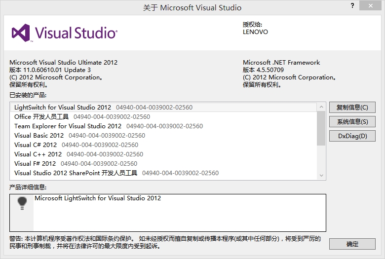
Task: Choose Team Explorer for Visual Studio 2012
Action: [68, 126]
